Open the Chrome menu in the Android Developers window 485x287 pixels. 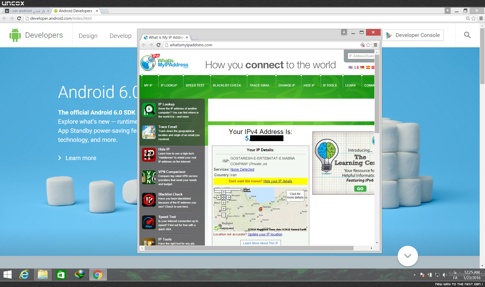click(x=481, y=18)
